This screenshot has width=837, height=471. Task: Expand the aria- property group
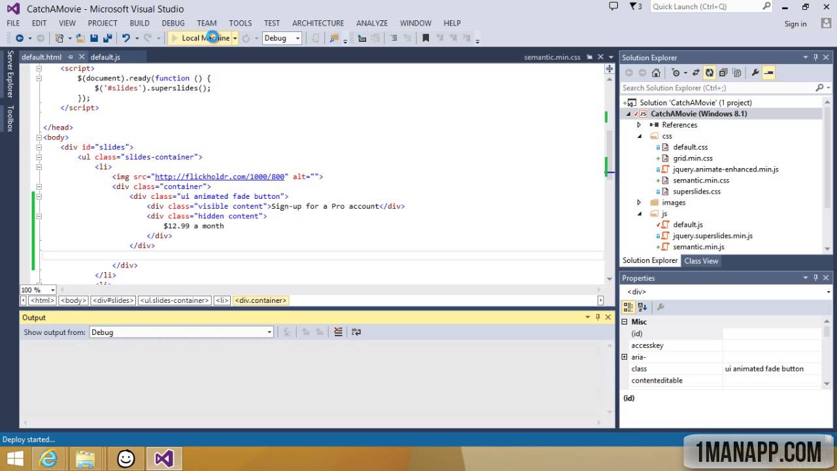click(x=624, y=357)
